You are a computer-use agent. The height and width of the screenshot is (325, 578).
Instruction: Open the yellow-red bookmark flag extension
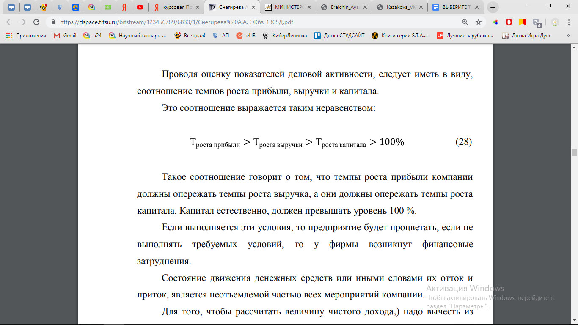pos(523,22)
